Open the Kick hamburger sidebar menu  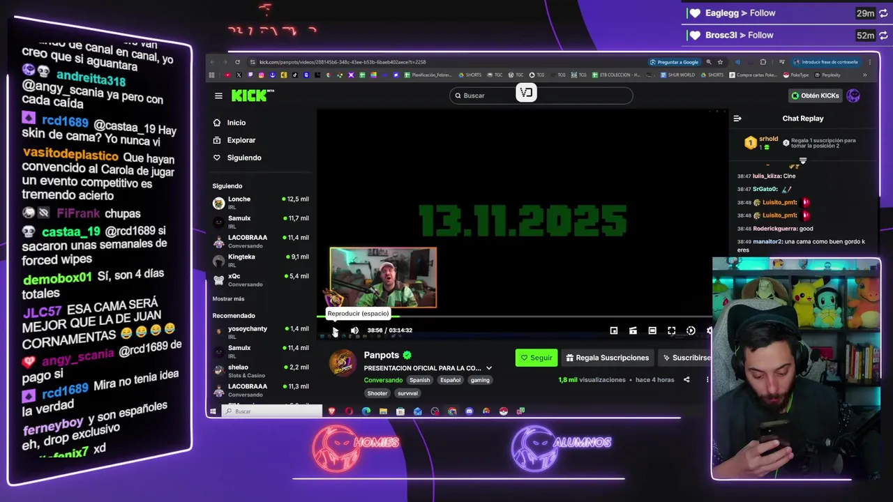tap(218, 96)
